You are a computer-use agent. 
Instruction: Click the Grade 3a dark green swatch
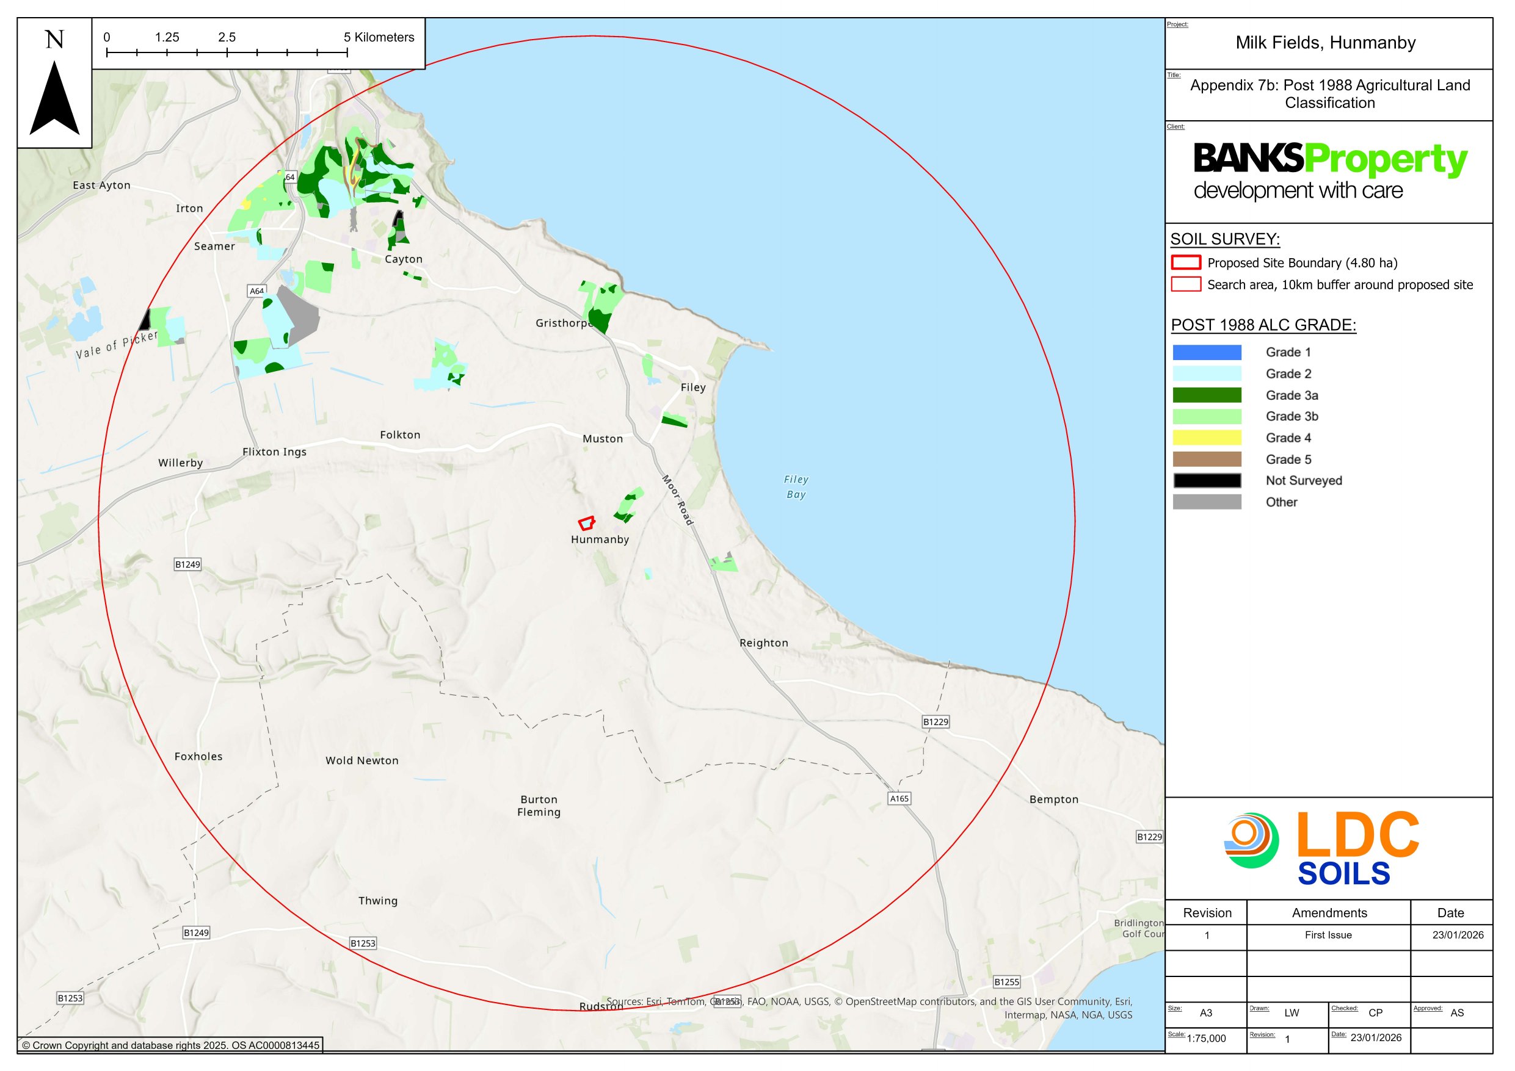(x=1207, y=395)
